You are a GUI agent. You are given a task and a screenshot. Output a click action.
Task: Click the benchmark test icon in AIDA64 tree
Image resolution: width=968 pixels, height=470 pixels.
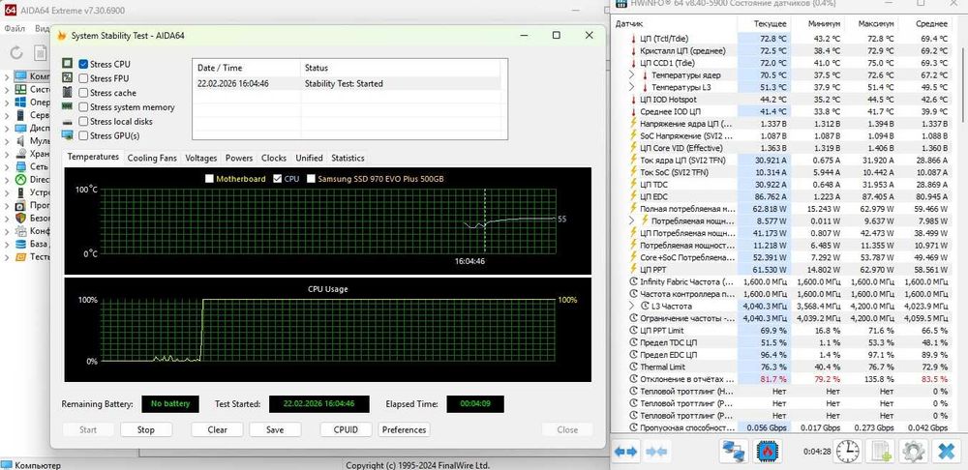point(20,256)
